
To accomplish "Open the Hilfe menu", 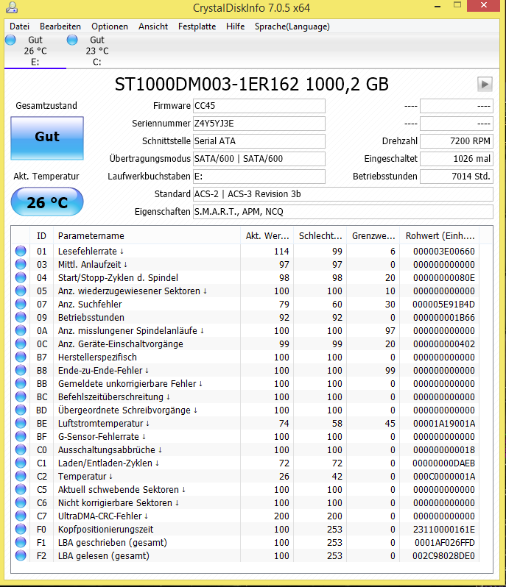I will [236, 26].
